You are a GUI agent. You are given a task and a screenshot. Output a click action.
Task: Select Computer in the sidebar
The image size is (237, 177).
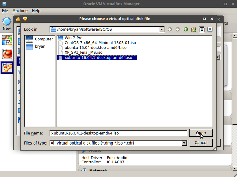[40, 39]
